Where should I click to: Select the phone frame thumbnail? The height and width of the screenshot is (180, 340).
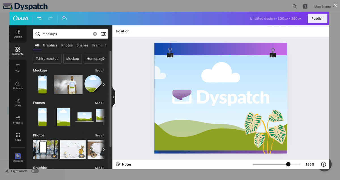[42, 117]
